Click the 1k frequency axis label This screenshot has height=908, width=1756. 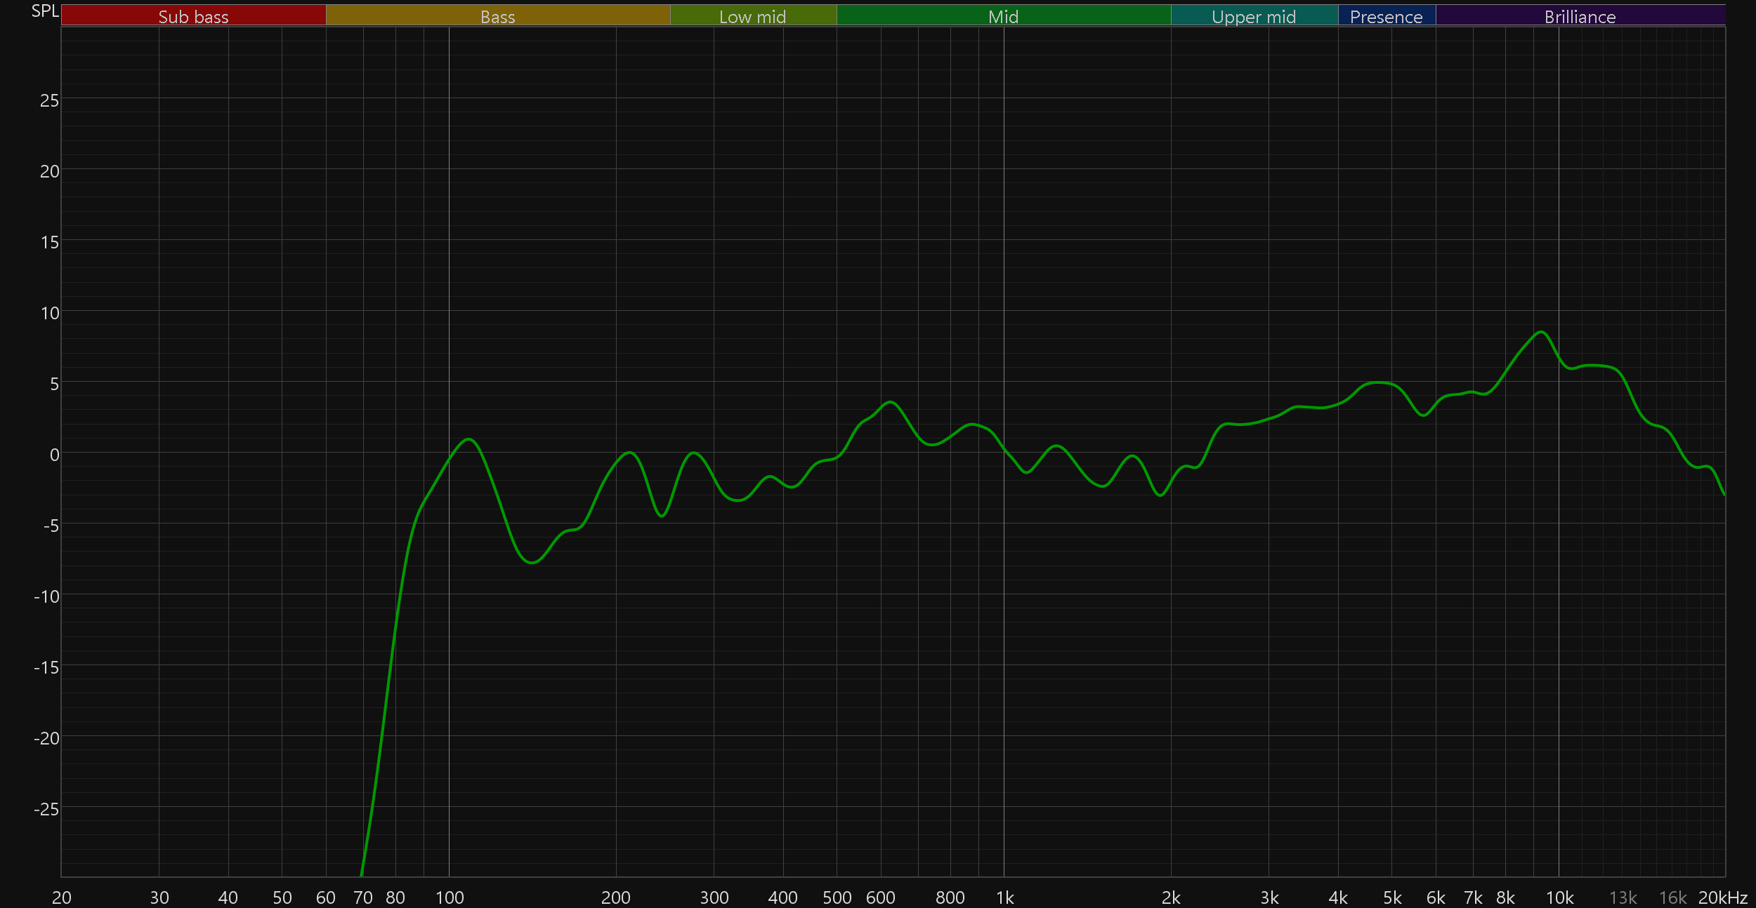tap(1004, 897)
